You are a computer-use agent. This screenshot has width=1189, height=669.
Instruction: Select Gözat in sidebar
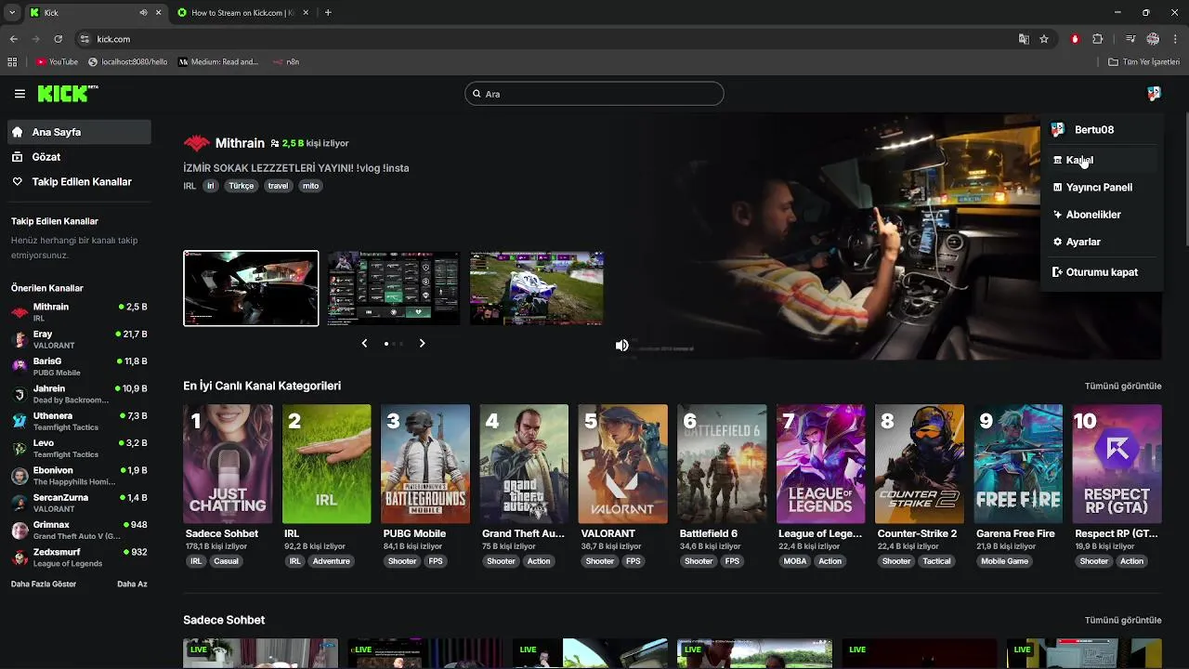tap(79, 157)
